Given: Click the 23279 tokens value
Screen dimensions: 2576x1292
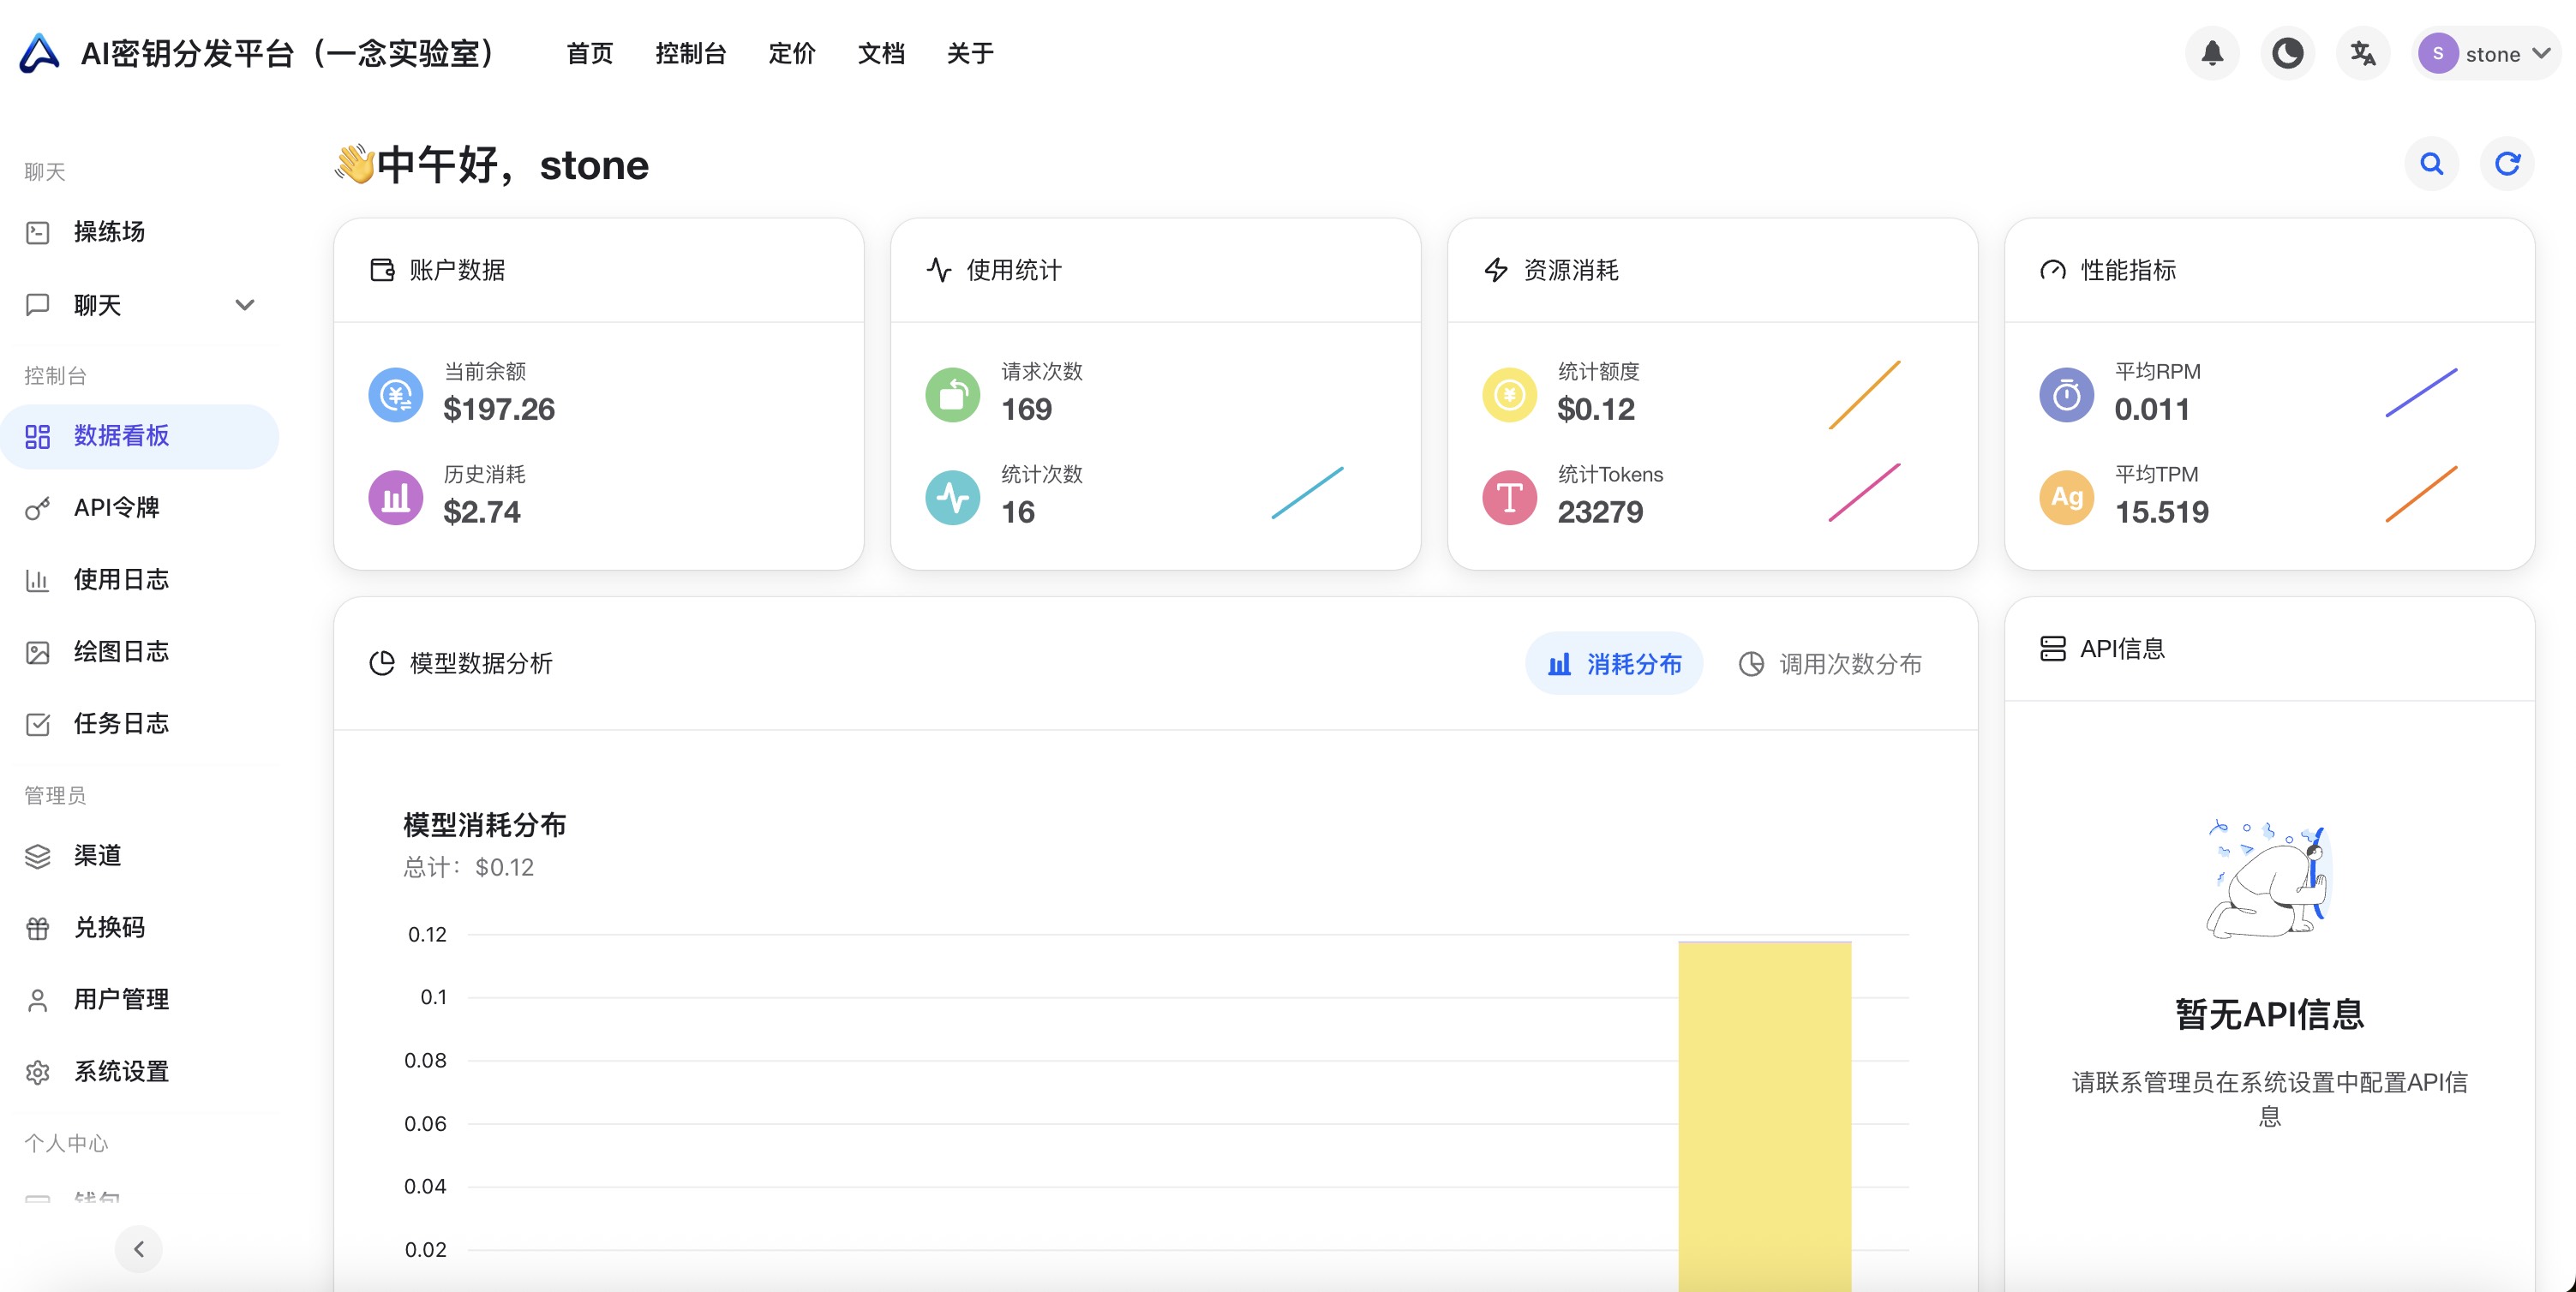Looking at the screenshot, I should coord(1600,512).
